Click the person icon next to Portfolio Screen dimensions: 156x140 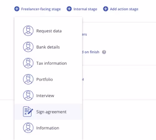[28, 79]
